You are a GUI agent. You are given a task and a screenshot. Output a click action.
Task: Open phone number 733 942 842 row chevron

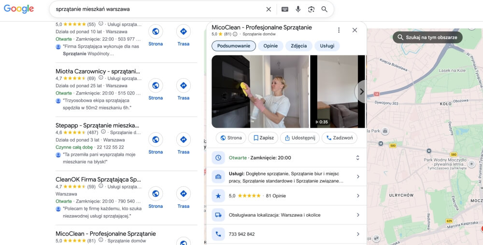pos(358,234)
